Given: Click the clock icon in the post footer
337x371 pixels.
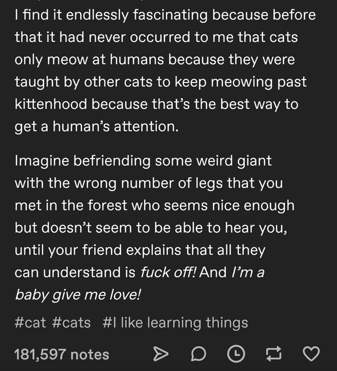Looking at the screenshot, I should (x=236, y=354).
